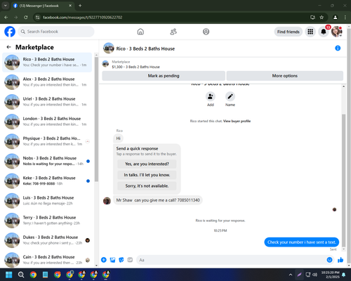Screen dimensions: 351x281
Task: Choose a GIF in composer
Action: (x=130, y=260)
